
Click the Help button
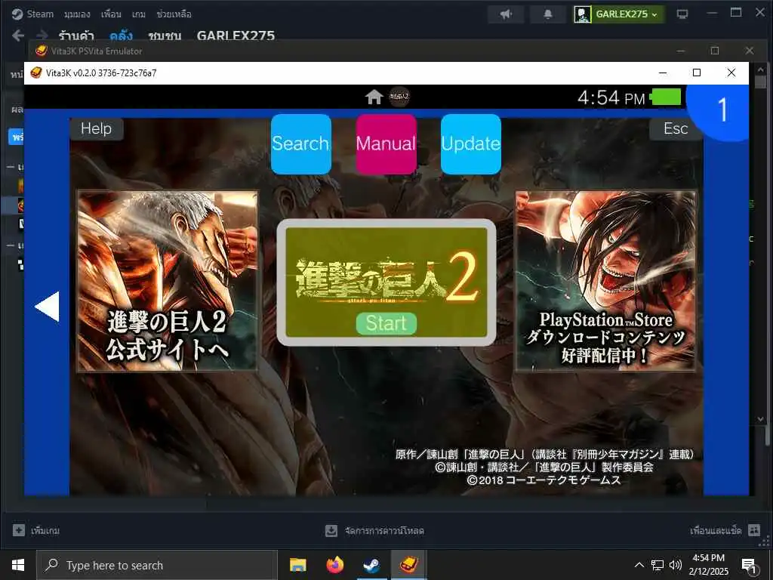click(x=96, y=128)
